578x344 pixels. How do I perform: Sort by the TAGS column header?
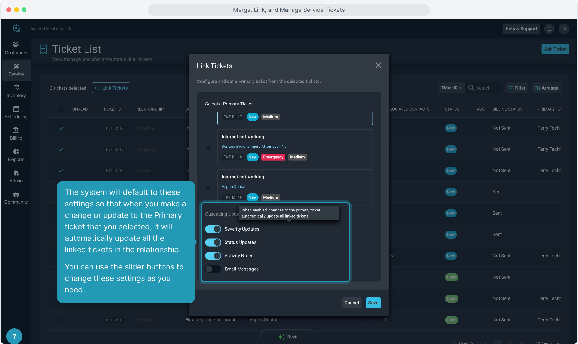pyautogui.click(x=479, y=109)
